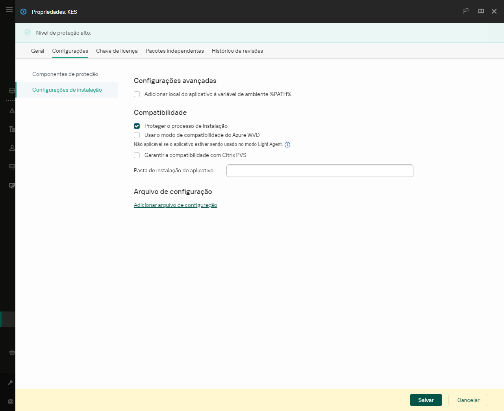Open the main navigation hamburger menu
This screenshot has height=411, width=504.
point(9,9)
